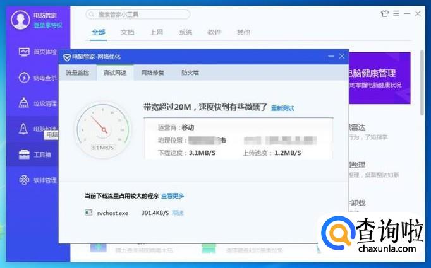Image resolution: width=431 pixels, height=268 pixels.
Task: Close the main 电脑管家 window
Action: 418,13
